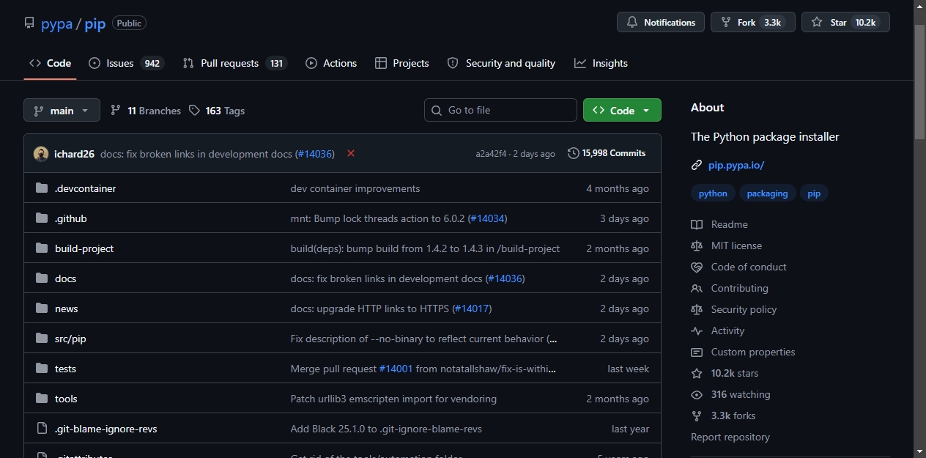Click the link icon beside pip.pypa.io
Image resolution: width=926 pixels, height=458 pixels.
pos(697,165)
